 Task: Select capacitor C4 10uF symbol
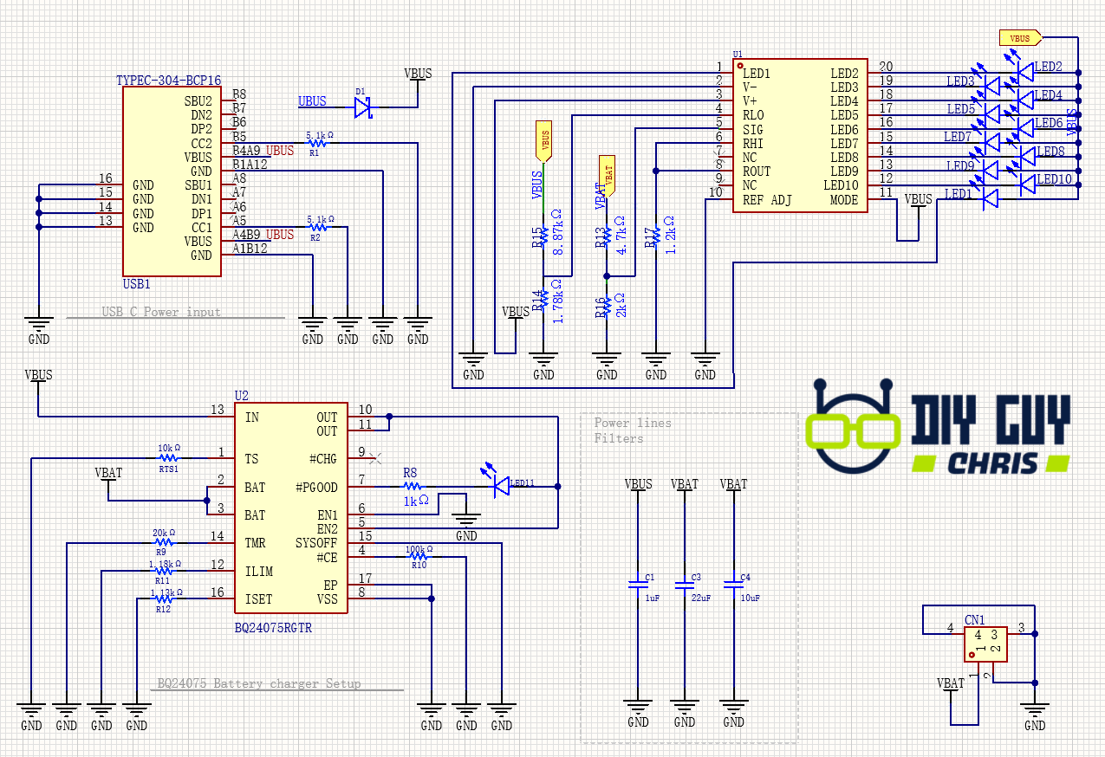tap(733, 586)
